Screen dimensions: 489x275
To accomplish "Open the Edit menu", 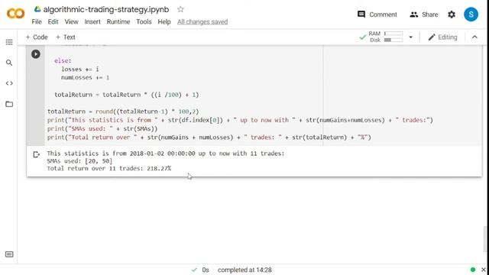I will coord(53,22).
